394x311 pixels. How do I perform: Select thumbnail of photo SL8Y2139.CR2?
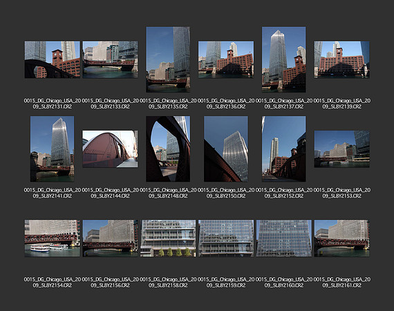(341, 59)
